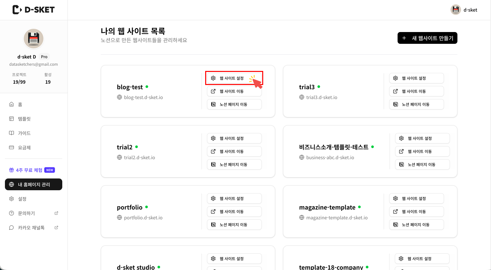Select 내 홈페이지 관리 in the sidebar
Screen dimensions: 491x270
click(x=33, y=184)
